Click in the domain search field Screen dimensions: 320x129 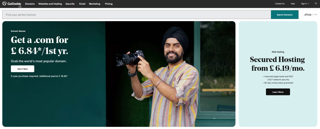136,15
